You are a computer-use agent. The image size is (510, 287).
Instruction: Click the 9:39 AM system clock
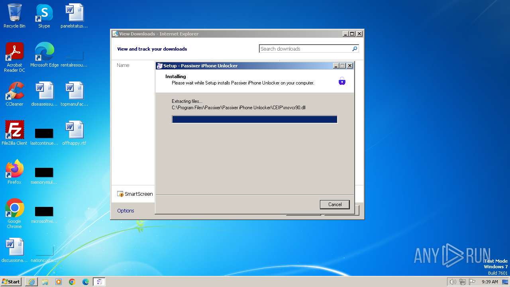coord(490,282)
